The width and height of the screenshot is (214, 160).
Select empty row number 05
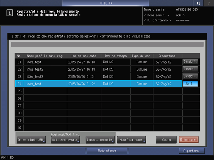point(19,91)
